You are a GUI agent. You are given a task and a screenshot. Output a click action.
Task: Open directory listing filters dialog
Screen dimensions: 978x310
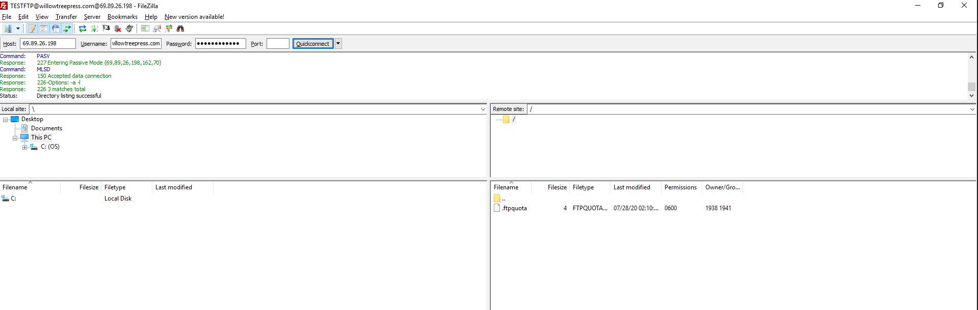(x=145, y=29)
